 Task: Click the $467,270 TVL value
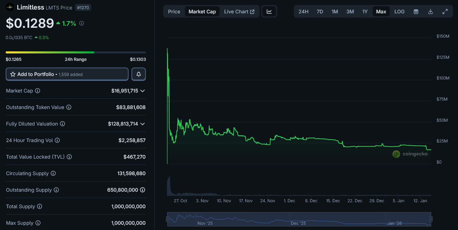pos(135,157)
